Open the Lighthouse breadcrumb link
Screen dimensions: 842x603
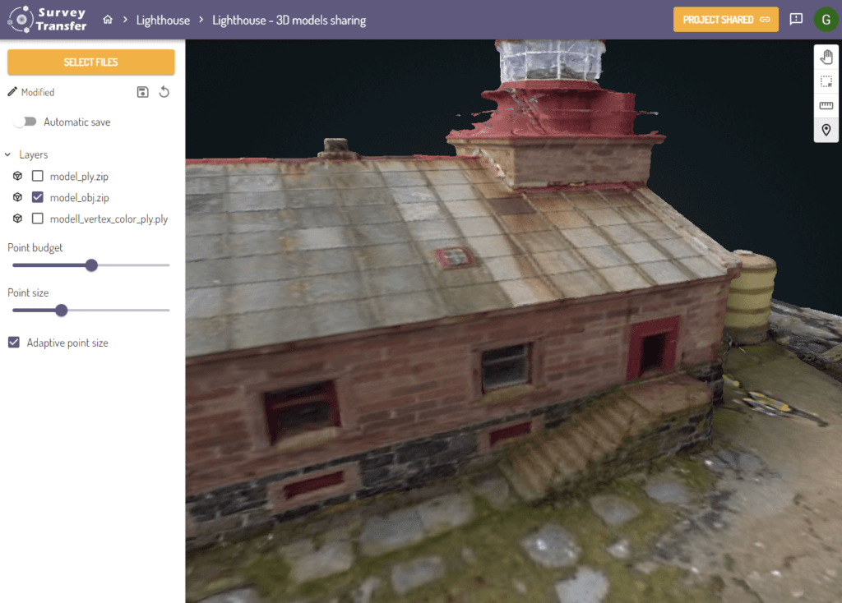click(163, 20)
